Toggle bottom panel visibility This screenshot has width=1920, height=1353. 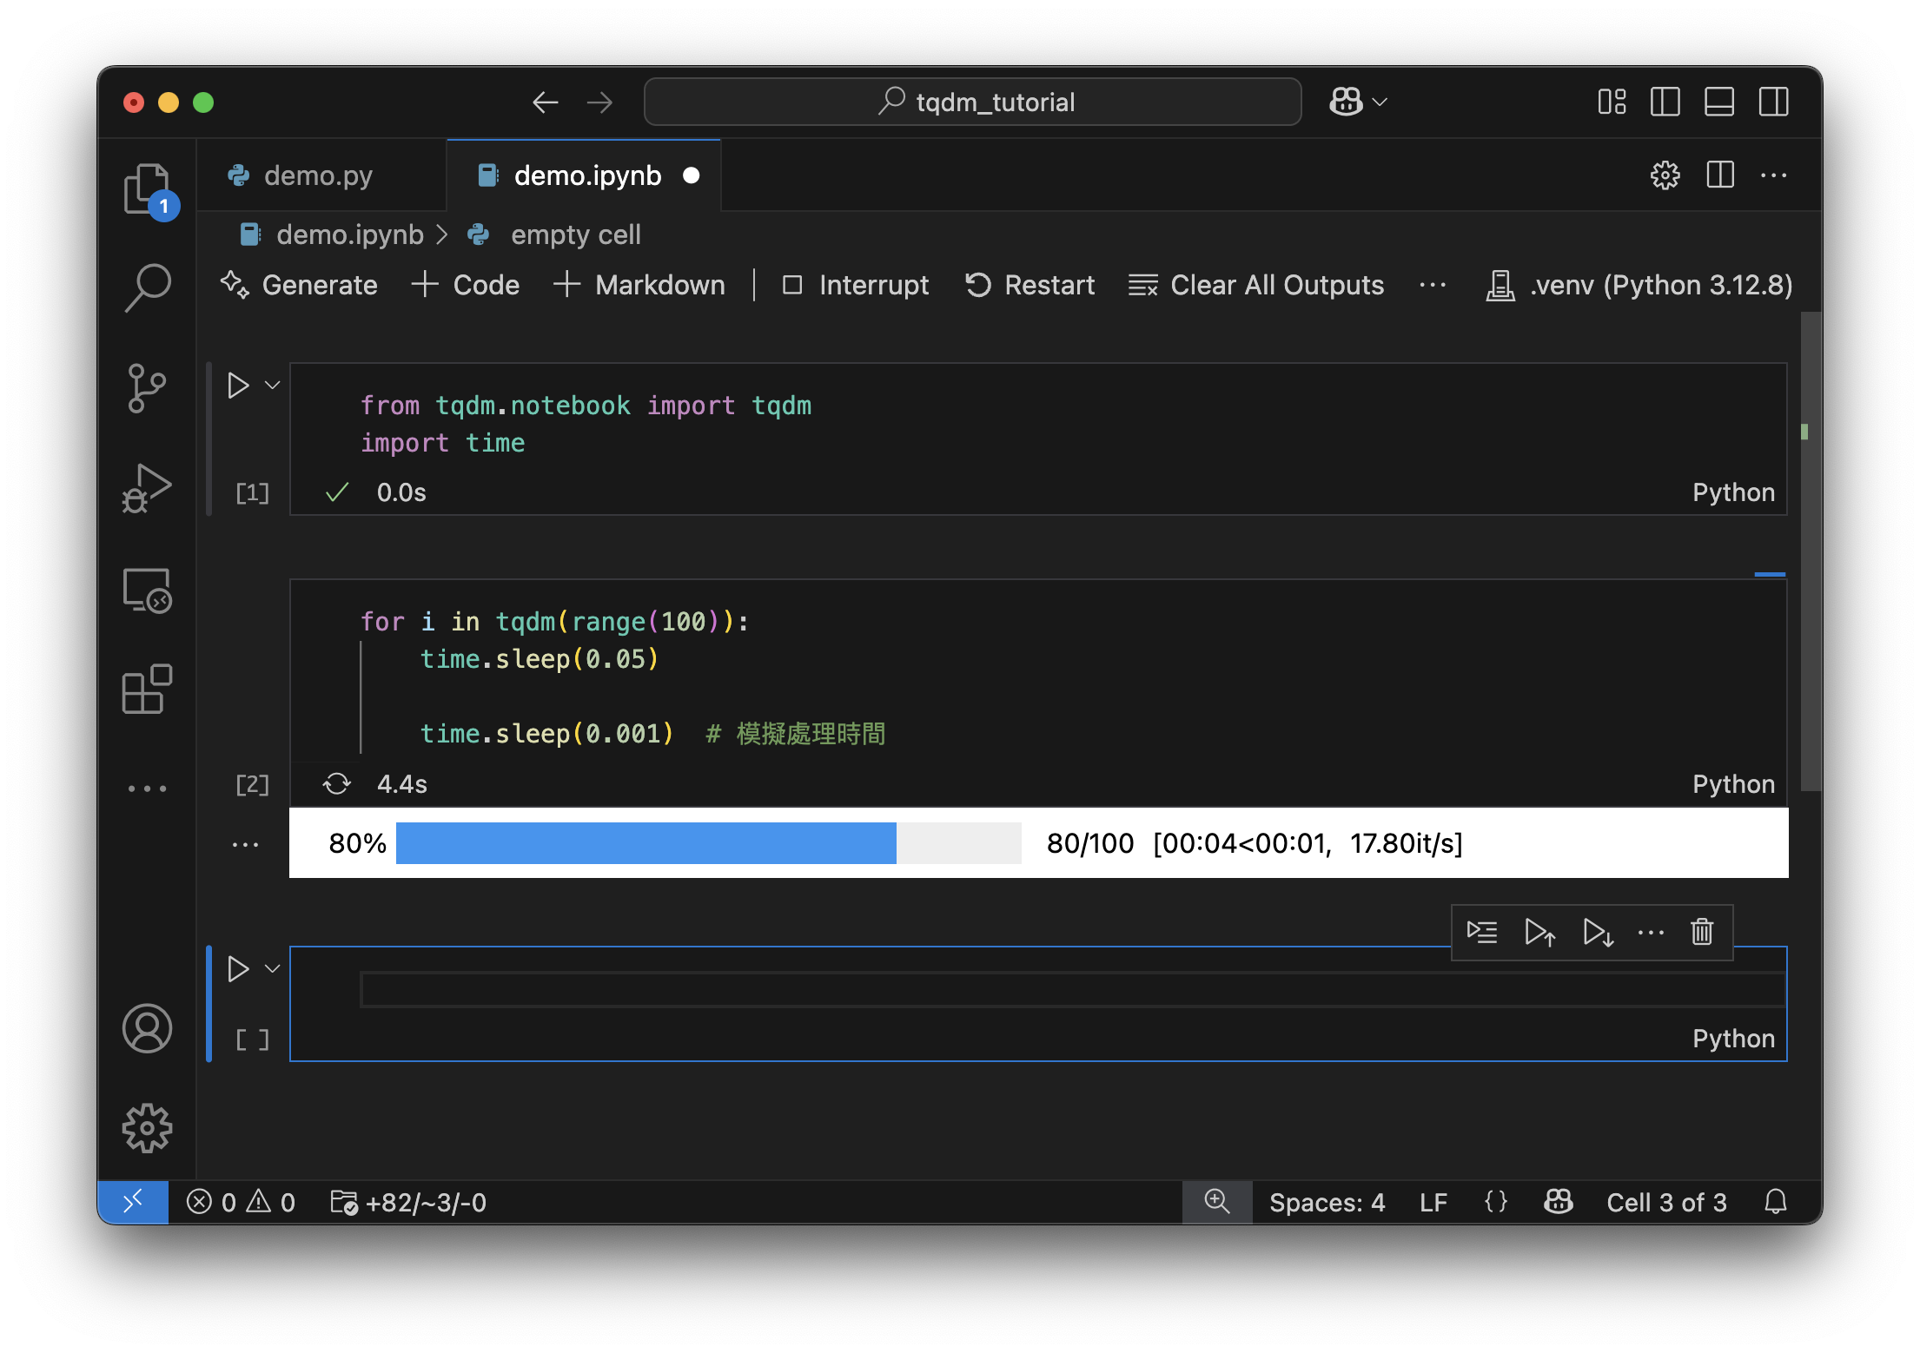tap(1719, 102)
